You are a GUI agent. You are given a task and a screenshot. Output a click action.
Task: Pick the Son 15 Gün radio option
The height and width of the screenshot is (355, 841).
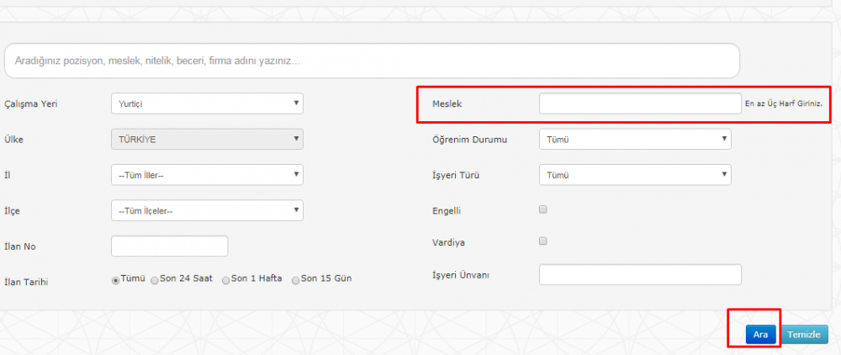pyautogui.click(x=295, y=280)
